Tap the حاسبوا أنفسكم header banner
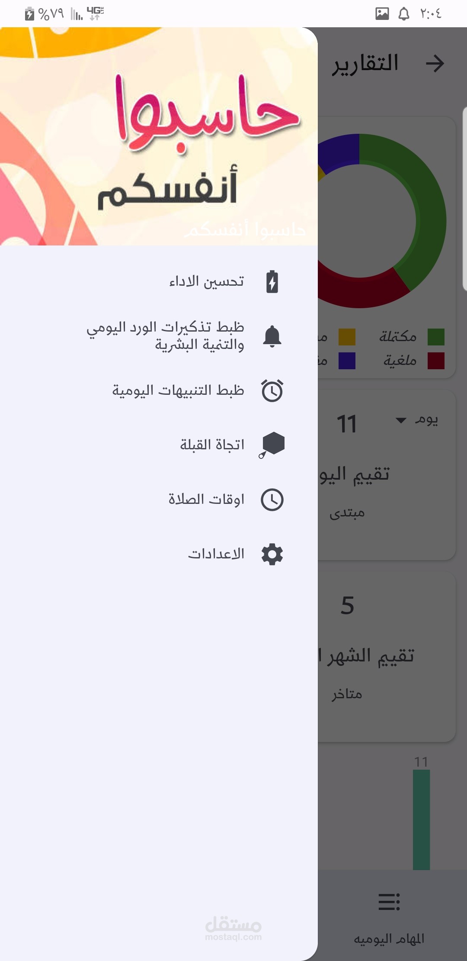 tap(159, 136)
